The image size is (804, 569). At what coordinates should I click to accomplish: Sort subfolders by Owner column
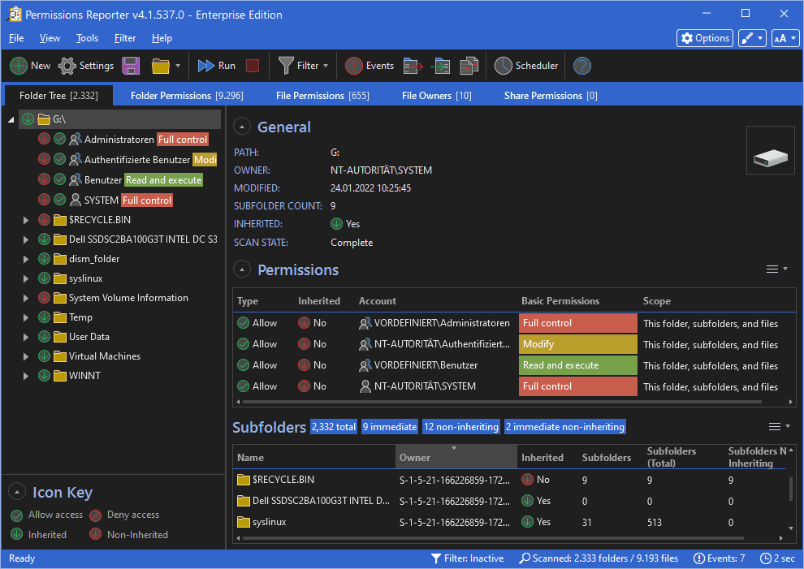click(456, 457)
